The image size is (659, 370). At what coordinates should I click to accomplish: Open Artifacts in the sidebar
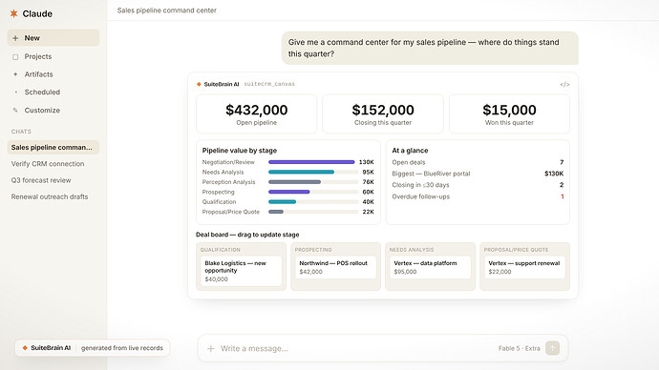point(53,74)
